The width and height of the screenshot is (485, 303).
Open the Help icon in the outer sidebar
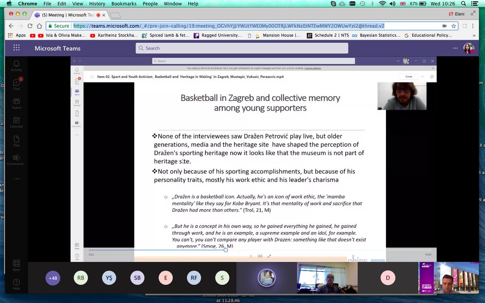pyautogui.click(x=16, y=284)
